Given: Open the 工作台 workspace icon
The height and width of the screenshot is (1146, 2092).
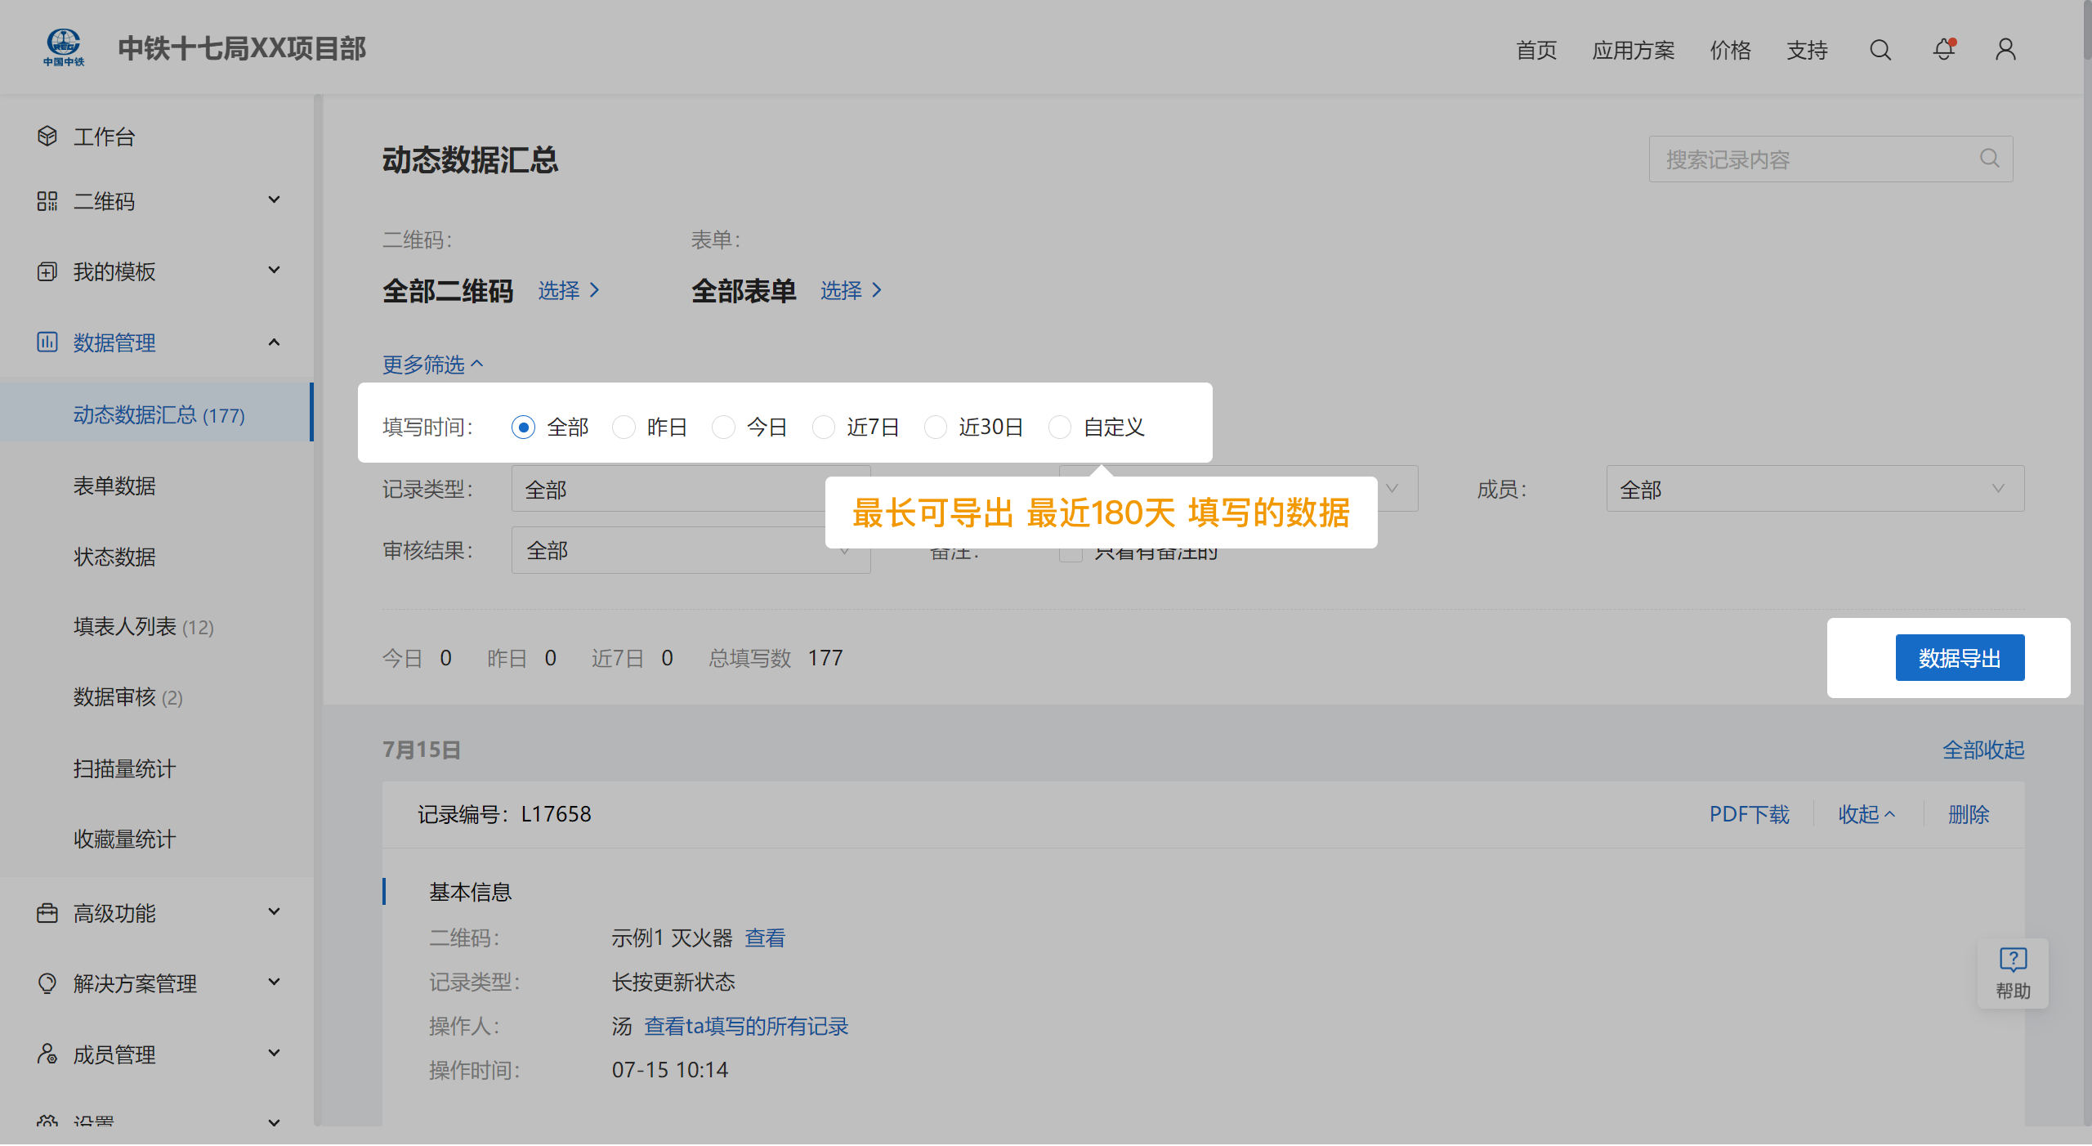Looking at the screenshot, I should point(47,137).
